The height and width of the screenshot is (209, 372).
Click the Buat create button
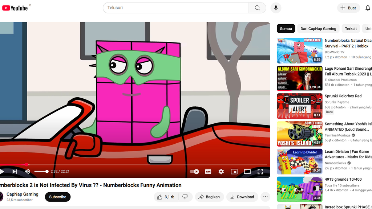click(348, 8)
